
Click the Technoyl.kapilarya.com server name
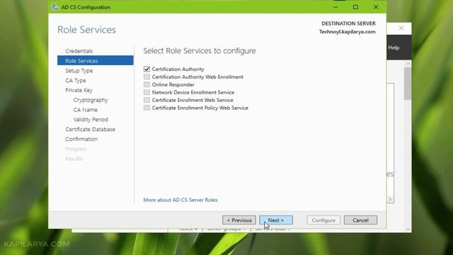(x=348, y=32)
